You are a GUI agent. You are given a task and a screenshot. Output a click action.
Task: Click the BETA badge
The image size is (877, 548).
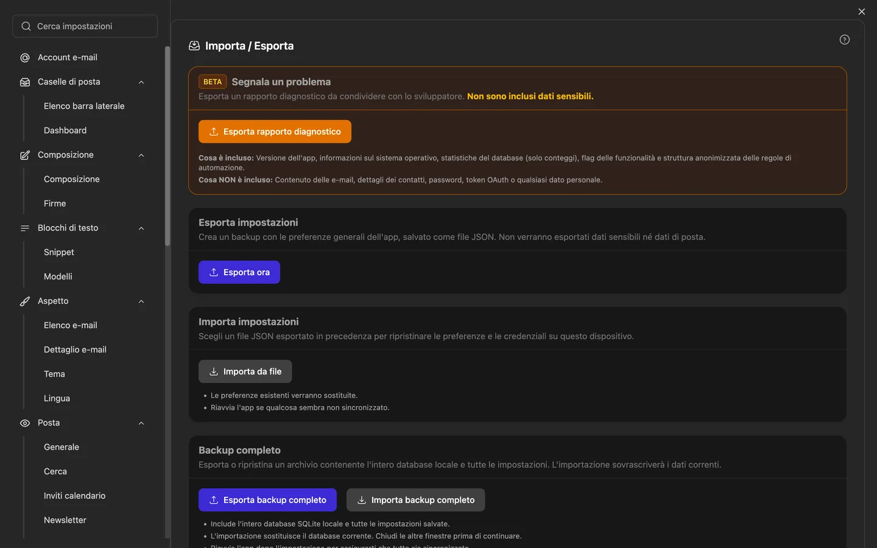[213, 82]
